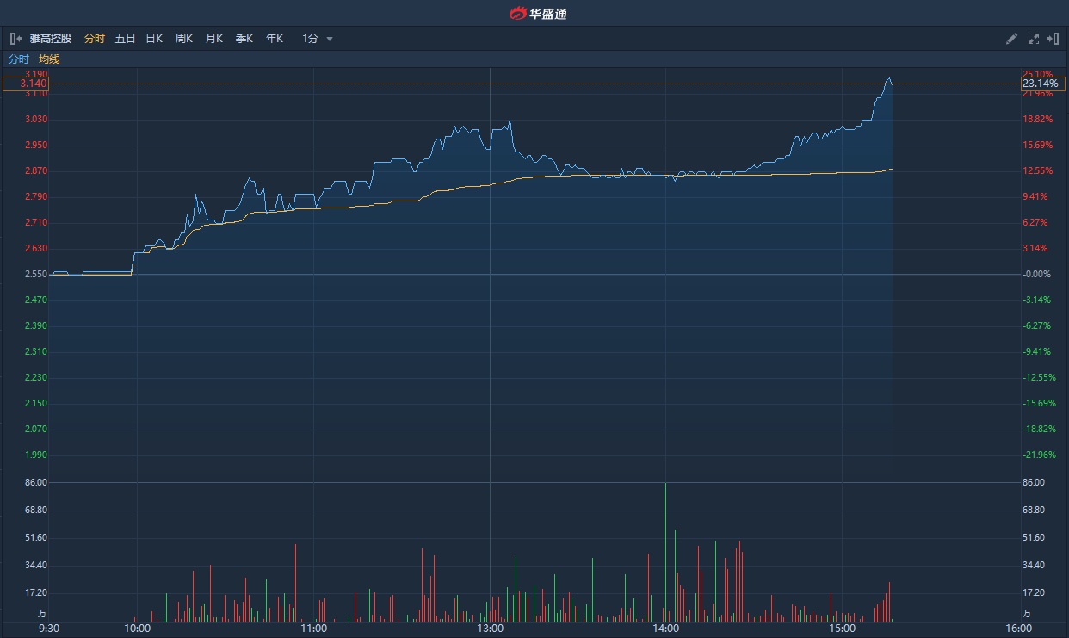This screenshot has height=638, width=1069.
Task: Collapse the left panel arrow icon
Action: [x=15, y=39]
